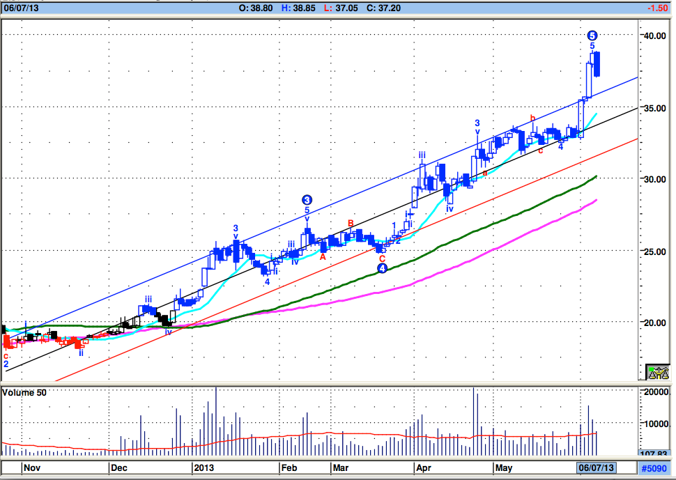This screenshot has width=676, height=480.
Task: Click the red C label above circled 4
Action: pos(382,258)
